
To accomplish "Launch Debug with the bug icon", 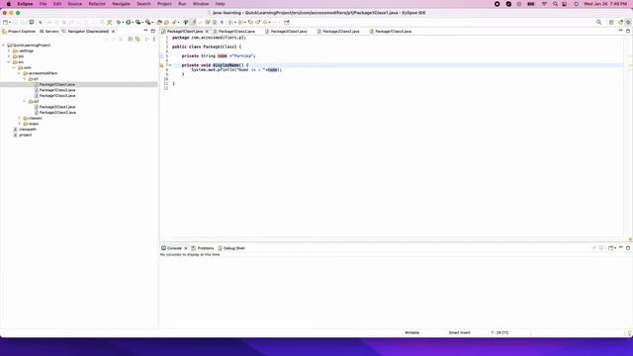I will pyautogui.click(x=119, y=22).
